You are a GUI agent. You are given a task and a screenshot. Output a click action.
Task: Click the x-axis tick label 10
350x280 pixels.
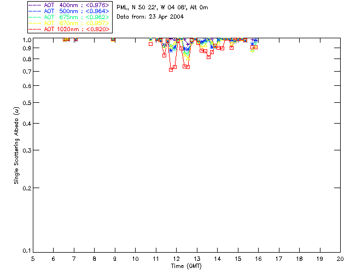[135, 259]
